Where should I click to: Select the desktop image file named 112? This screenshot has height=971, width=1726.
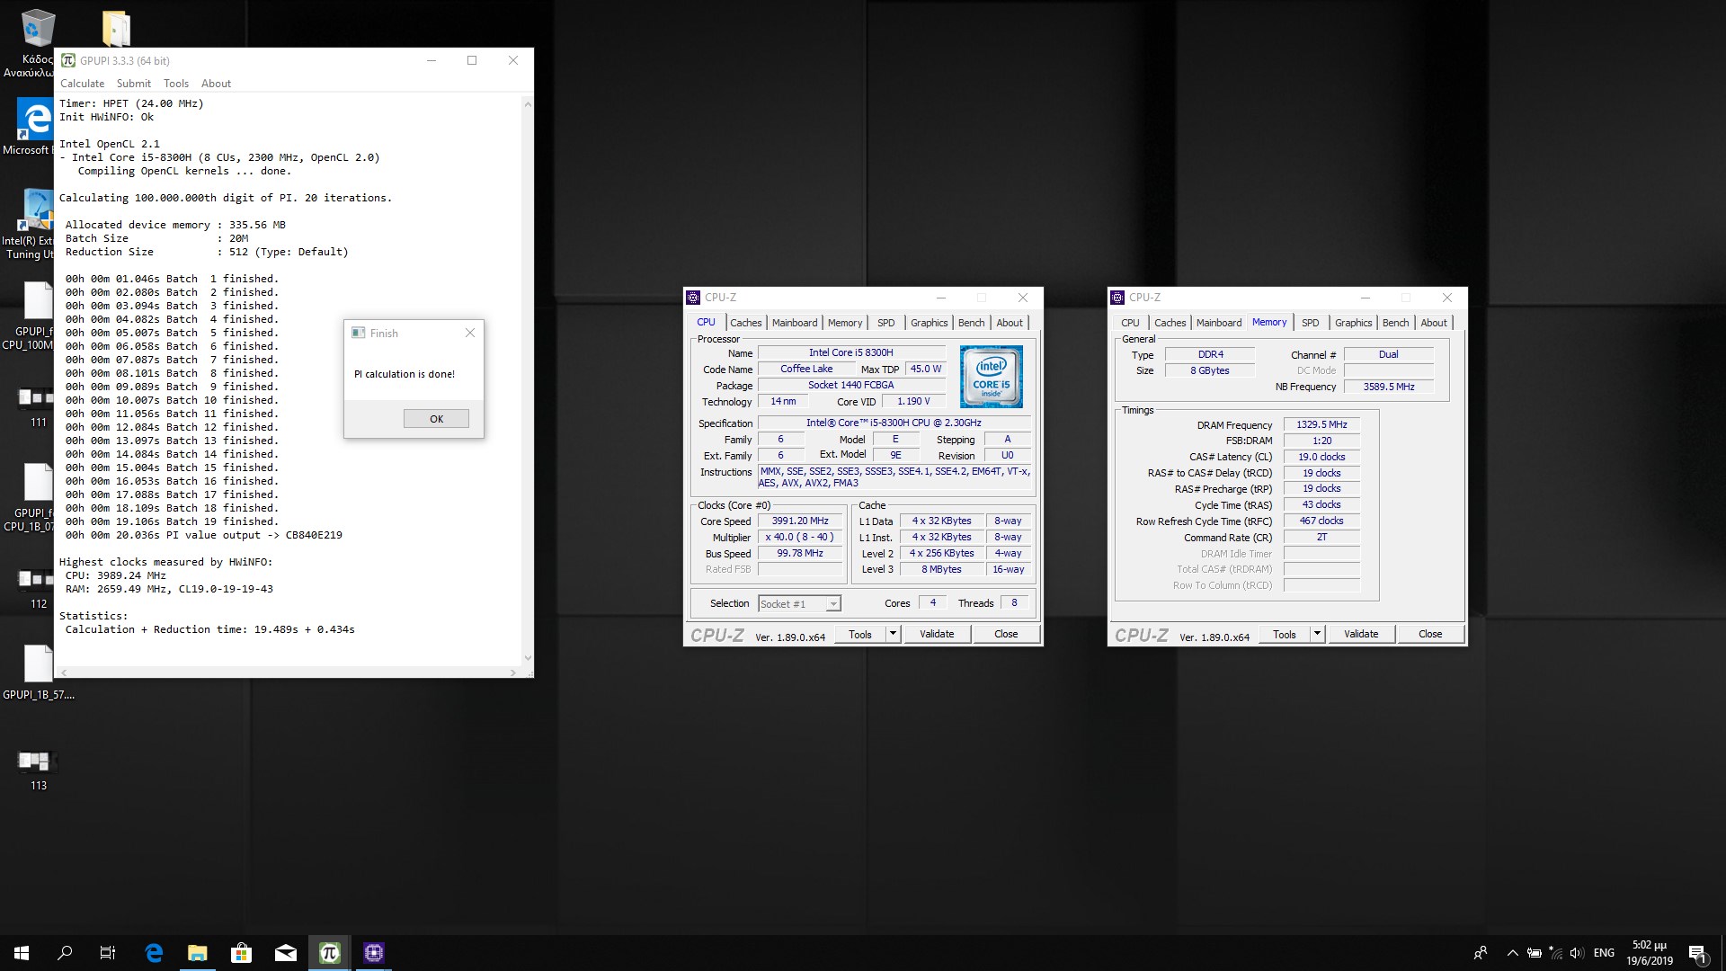pos(37,588)
